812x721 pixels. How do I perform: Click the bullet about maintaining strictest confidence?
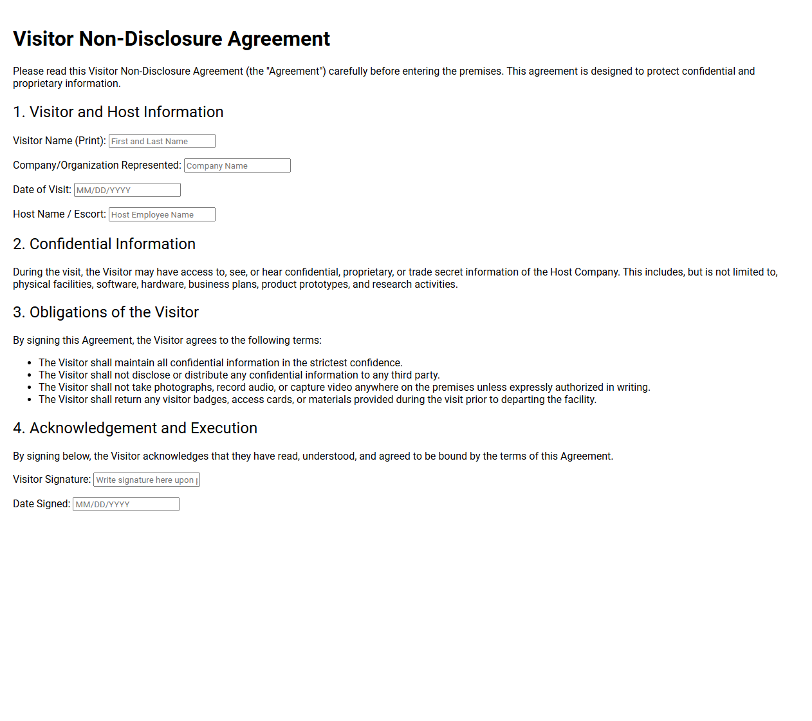(221, 363)
